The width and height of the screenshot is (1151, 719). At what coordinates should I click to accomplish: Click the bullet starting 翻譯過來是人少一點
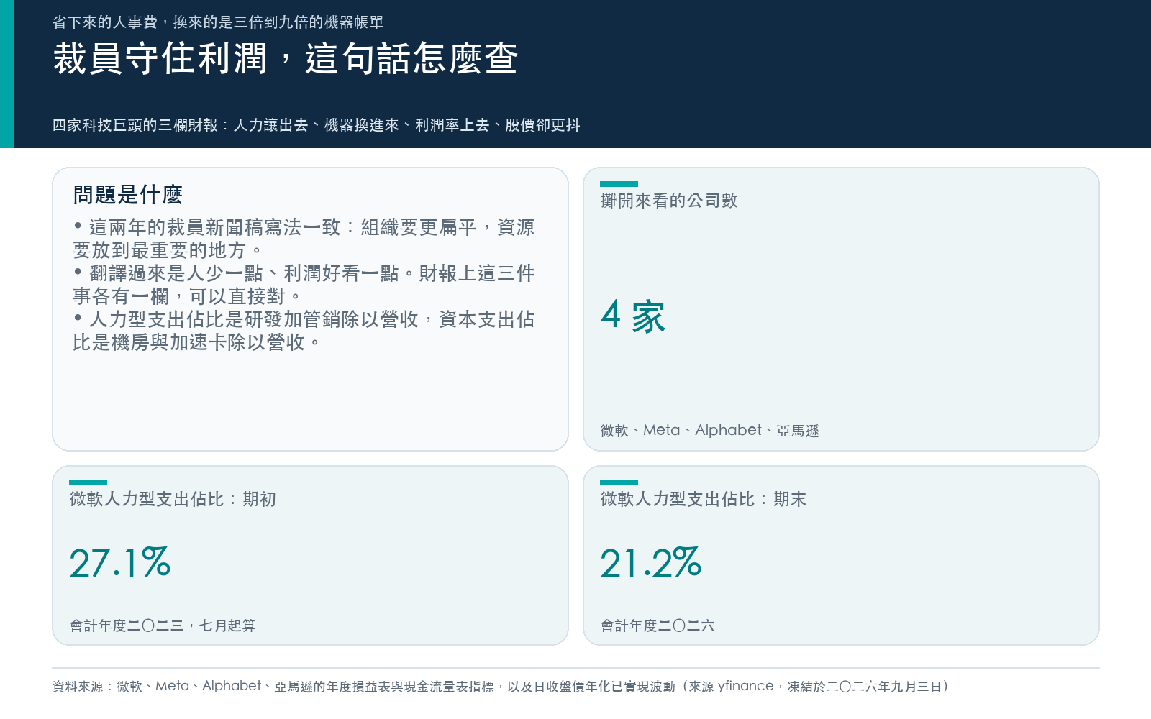(x=304, y=285)
